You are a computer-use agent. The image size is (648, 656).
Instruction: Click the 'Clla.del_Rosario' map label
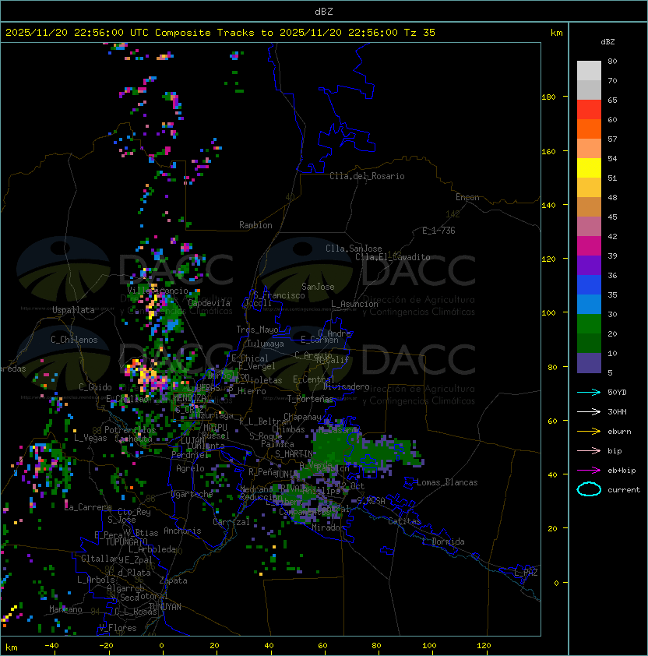367,176
